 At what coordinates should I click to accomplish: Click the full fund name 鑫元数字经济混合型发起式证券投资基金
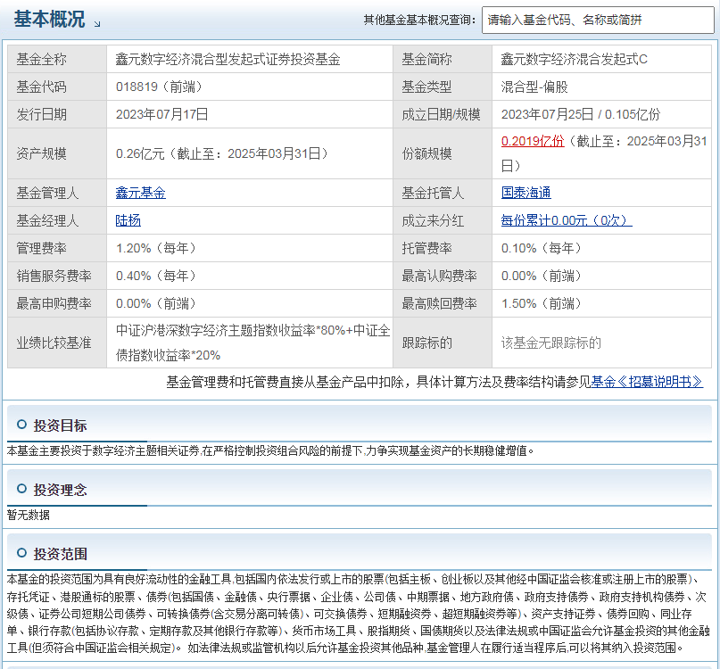[228, 59]
